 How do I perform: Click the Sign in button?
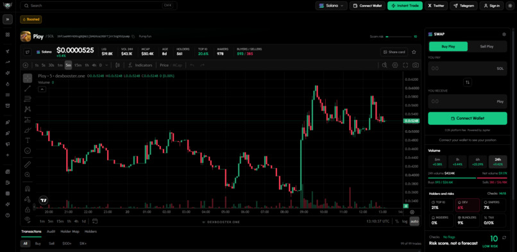491,6
